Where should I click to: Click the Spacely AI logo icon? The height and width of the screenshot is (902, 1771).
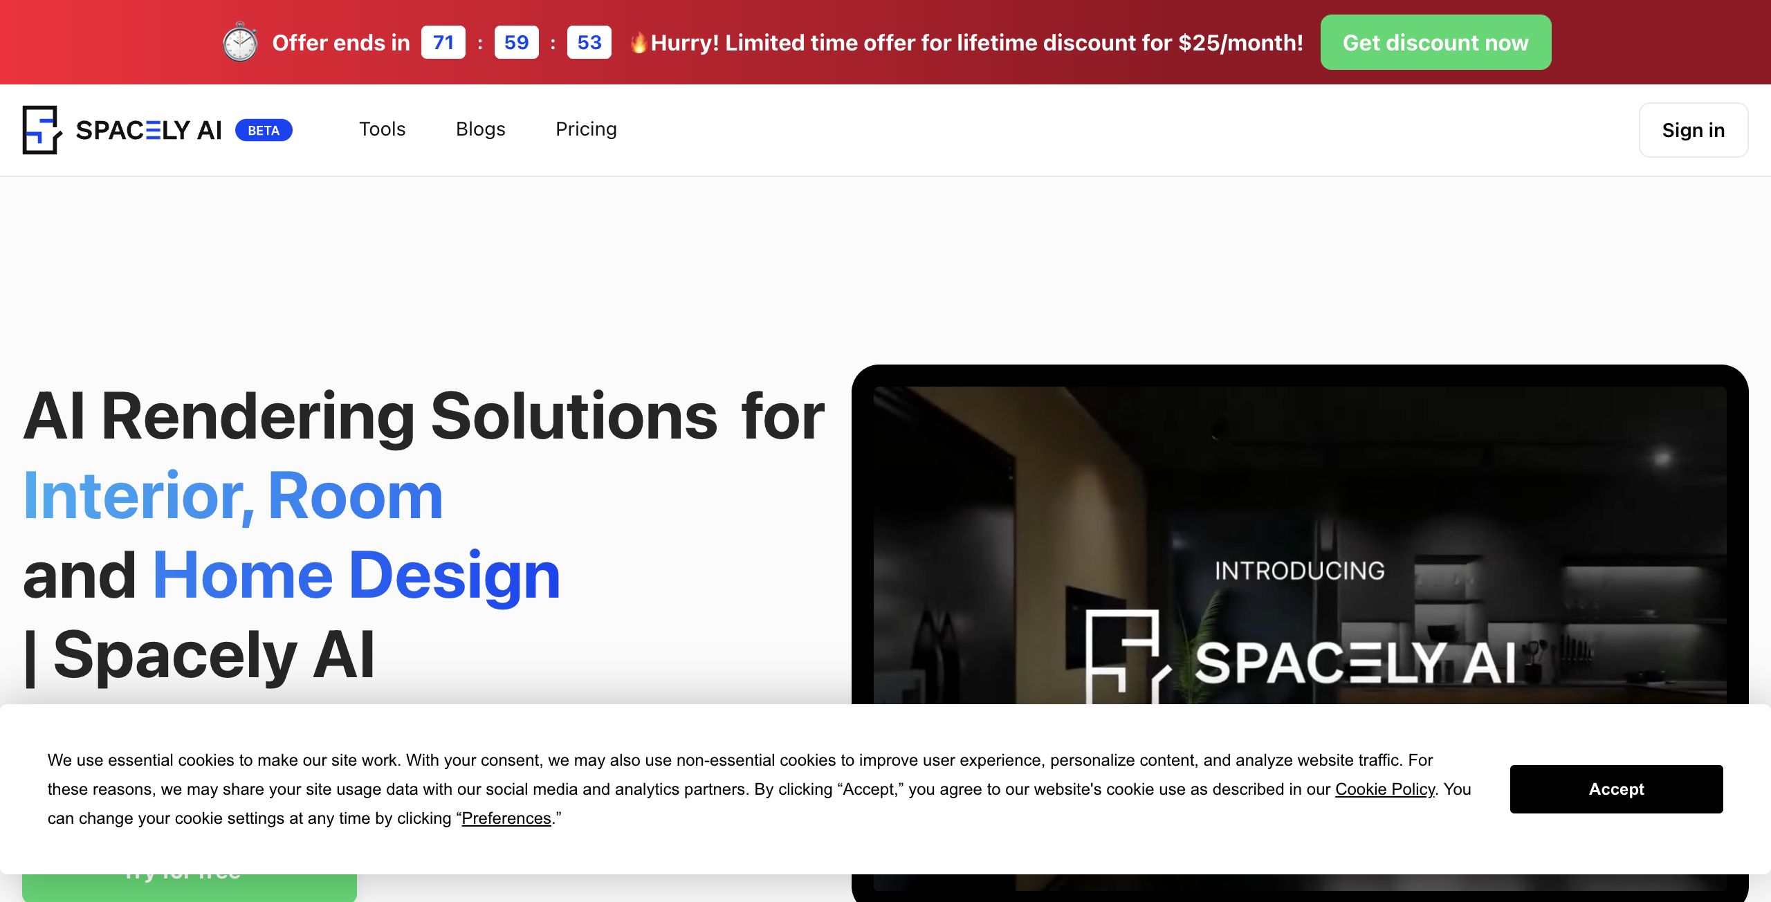[42, 130]
